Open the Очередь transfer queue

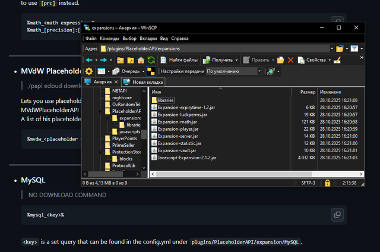tap(126, 71)
